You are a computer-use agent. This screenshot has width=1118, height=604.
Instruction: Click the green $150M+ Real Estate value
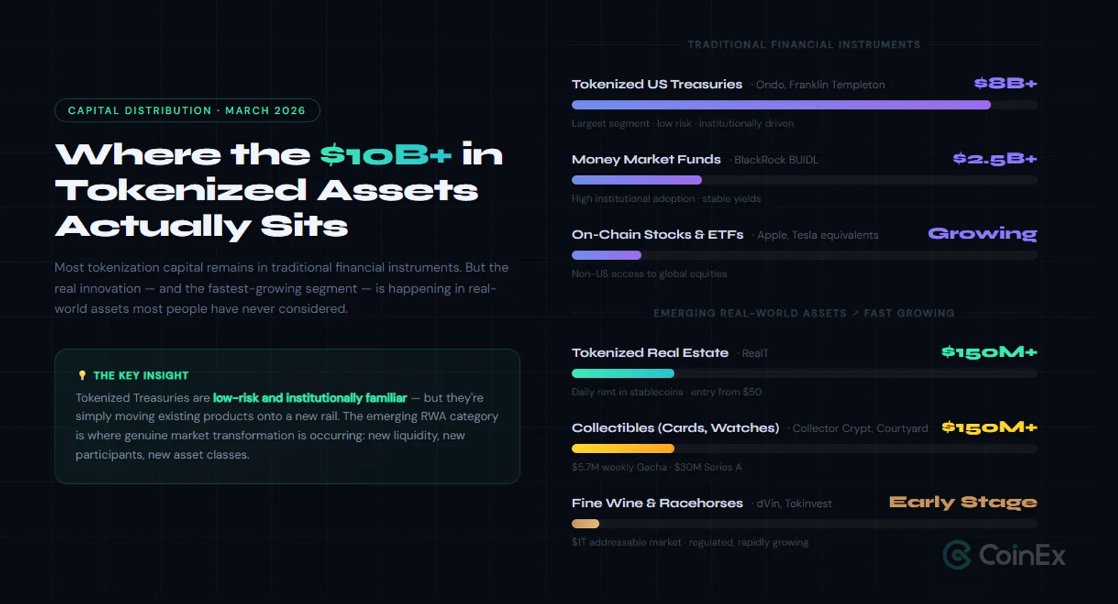(x=989, y=352)
